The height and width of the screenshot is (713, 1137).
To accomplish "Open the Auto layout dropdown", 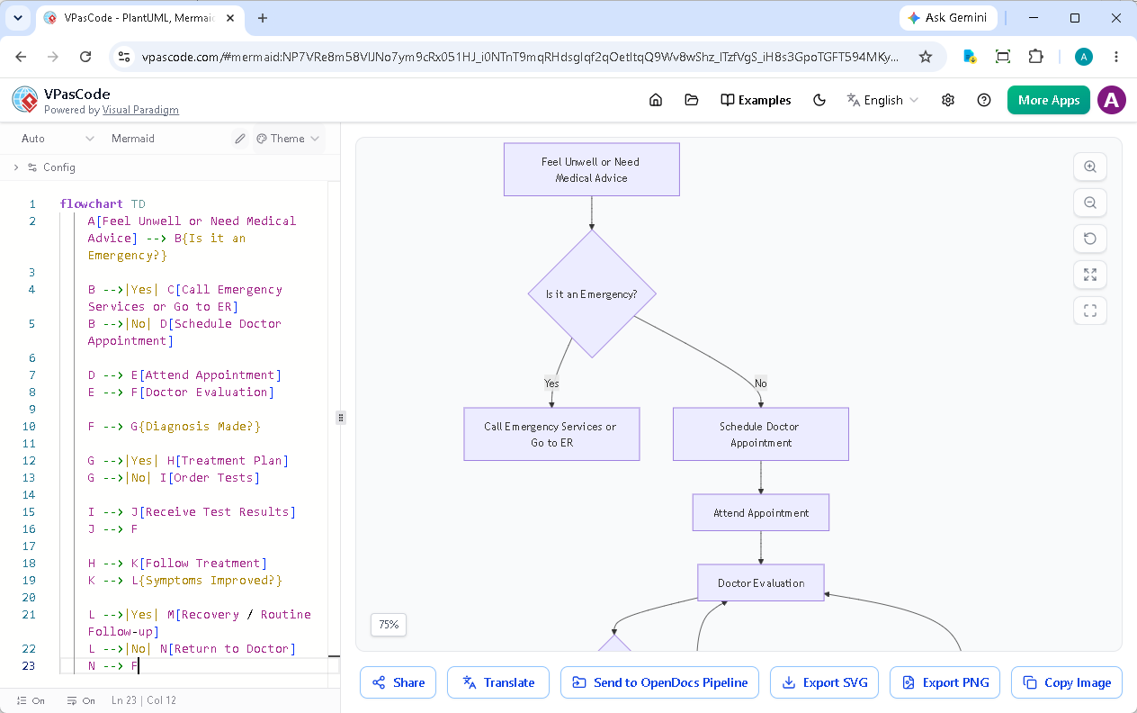I will coord(58,139).
